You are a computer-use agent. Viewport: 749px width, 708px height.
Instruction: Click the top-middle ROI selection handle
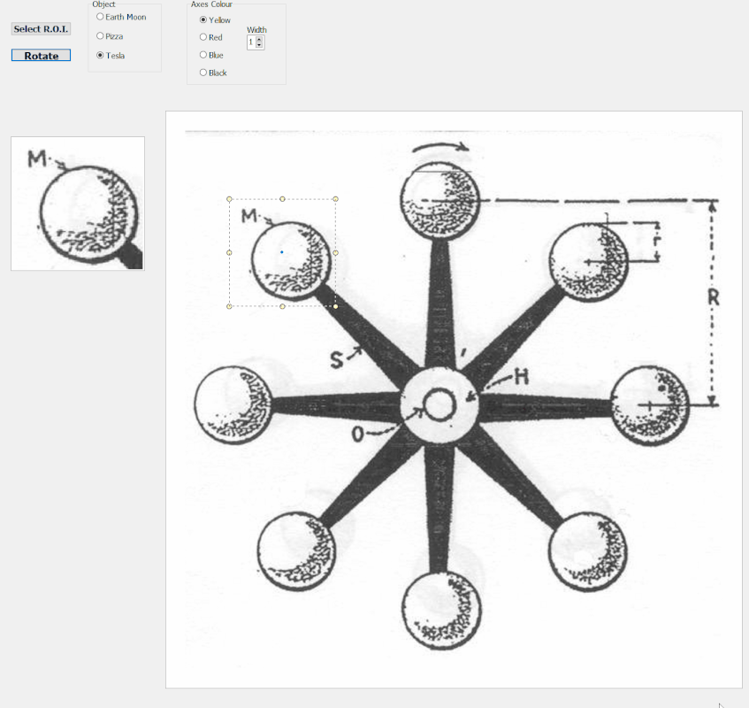click(x=282, y=199)
